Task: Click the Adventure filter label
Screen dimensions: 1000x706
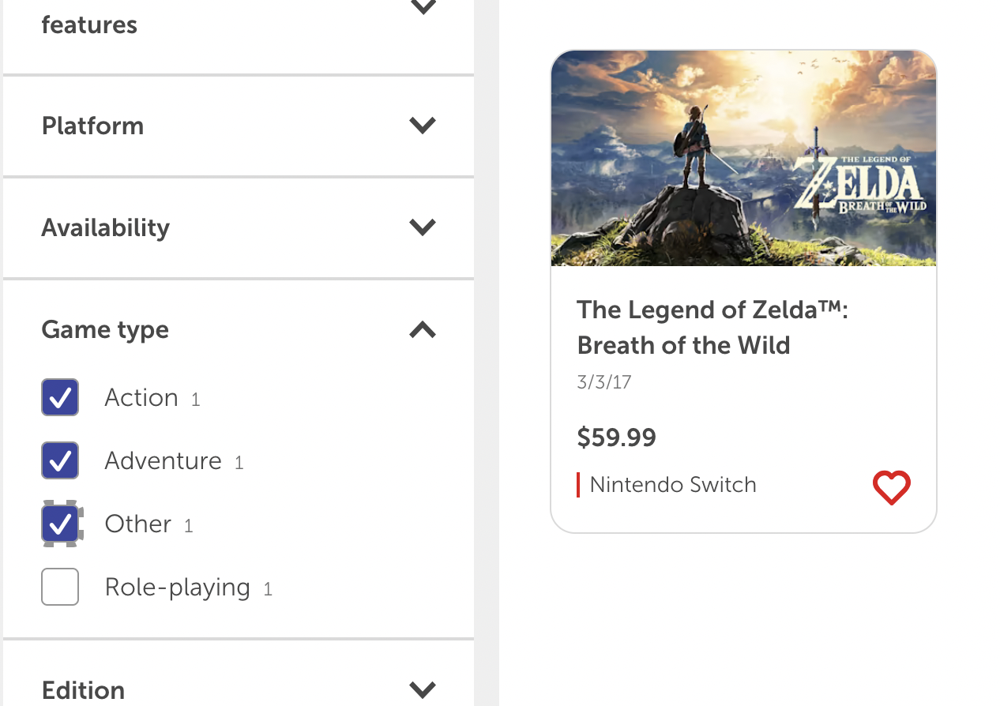Action: [163, 460]
